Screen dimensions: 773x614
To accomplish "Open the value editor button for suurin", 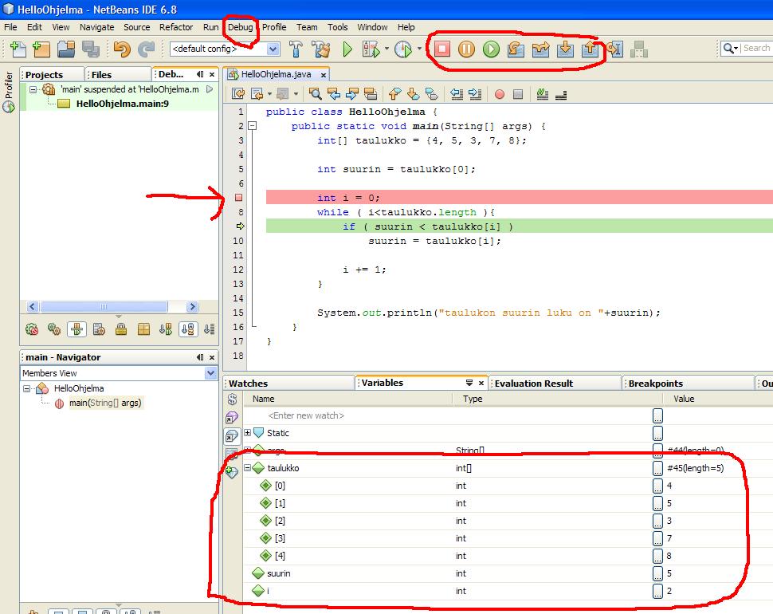I will coord(657,573).
